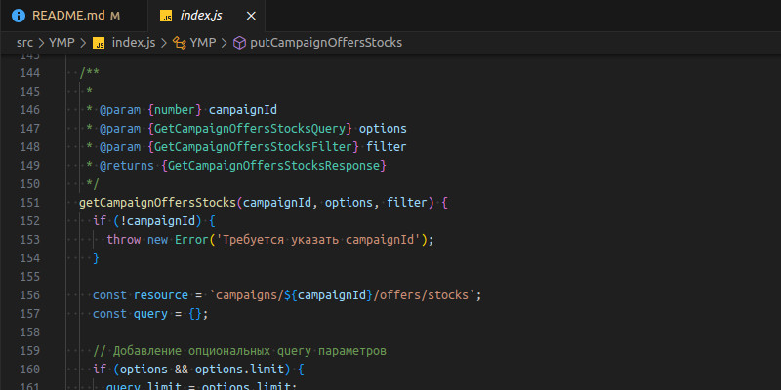Screen dimensions: 781x390
Task: Click the index.js breadcrumb item
Action: pyautogui.click(x=134, y=43)
